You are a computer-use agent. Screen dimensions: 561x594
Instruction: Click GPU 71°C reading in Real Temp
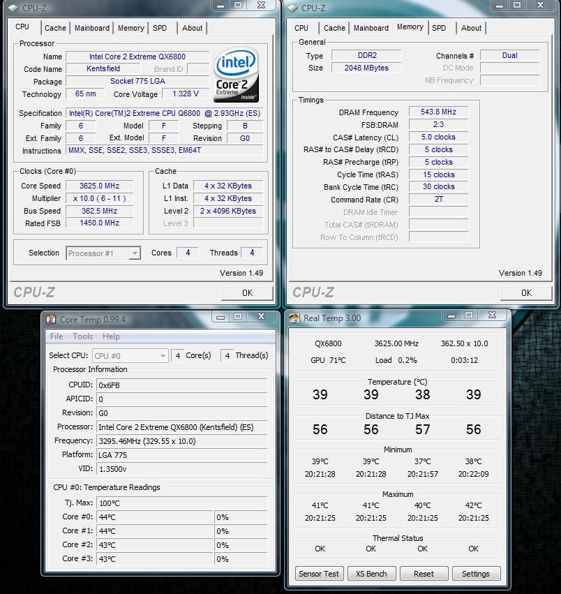pos(328,360)
